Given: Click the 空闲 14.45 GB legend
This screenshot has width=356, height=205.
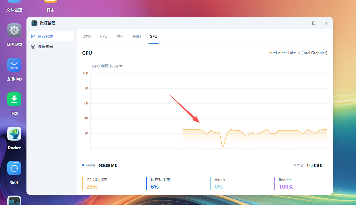Looking at the screenshot, I should click(308, 166).
